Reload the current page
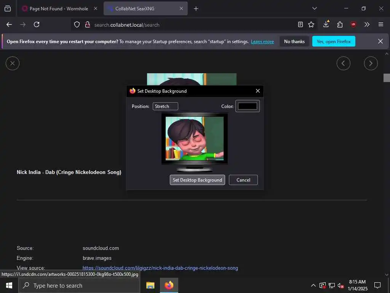The image size is (390, 293). click(37, 24)
